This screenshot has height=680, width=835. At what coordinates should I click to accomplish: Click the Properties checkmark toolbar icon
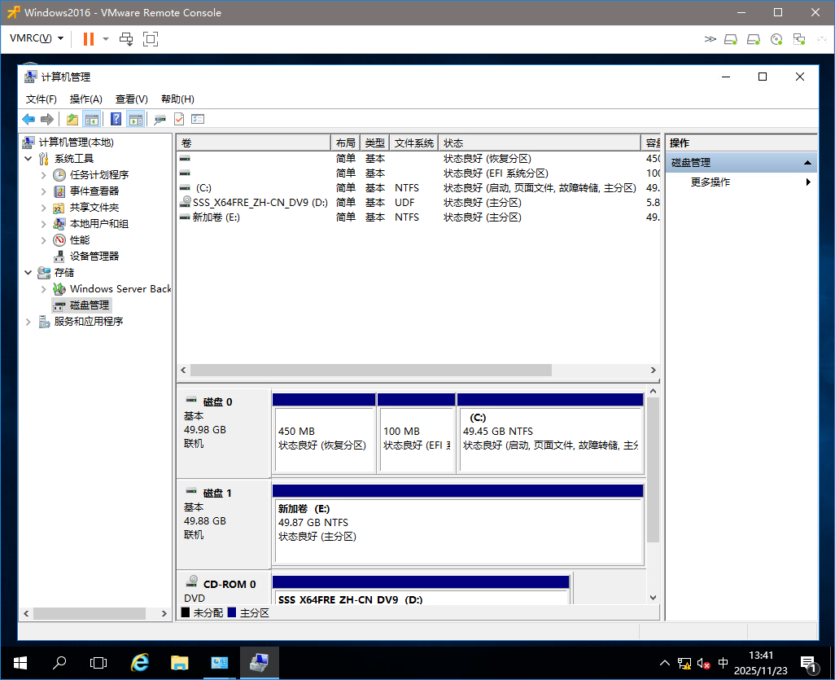[179, 120]
